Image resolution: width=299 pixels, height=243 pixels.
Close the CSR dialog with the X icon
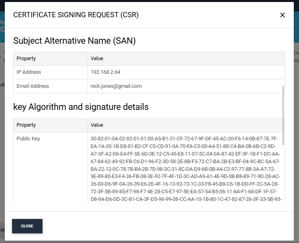point(282,15)
